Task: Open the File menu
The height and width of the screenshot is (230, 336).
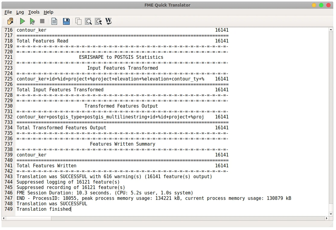Action: [8, 12]
